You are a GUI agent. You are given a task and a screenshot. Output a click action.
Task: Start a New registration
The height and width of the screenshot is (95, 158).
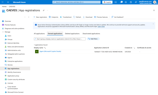[x=40, y=17]
